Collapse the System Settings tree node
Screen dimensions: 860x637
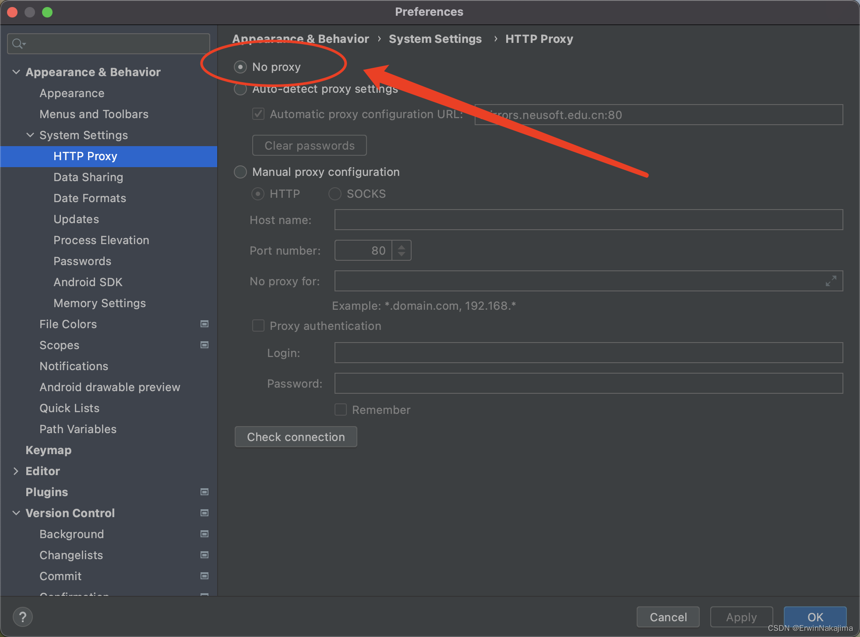pos(30,135)
